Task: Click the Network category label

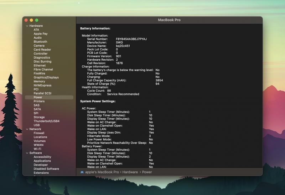Action: 35,129
